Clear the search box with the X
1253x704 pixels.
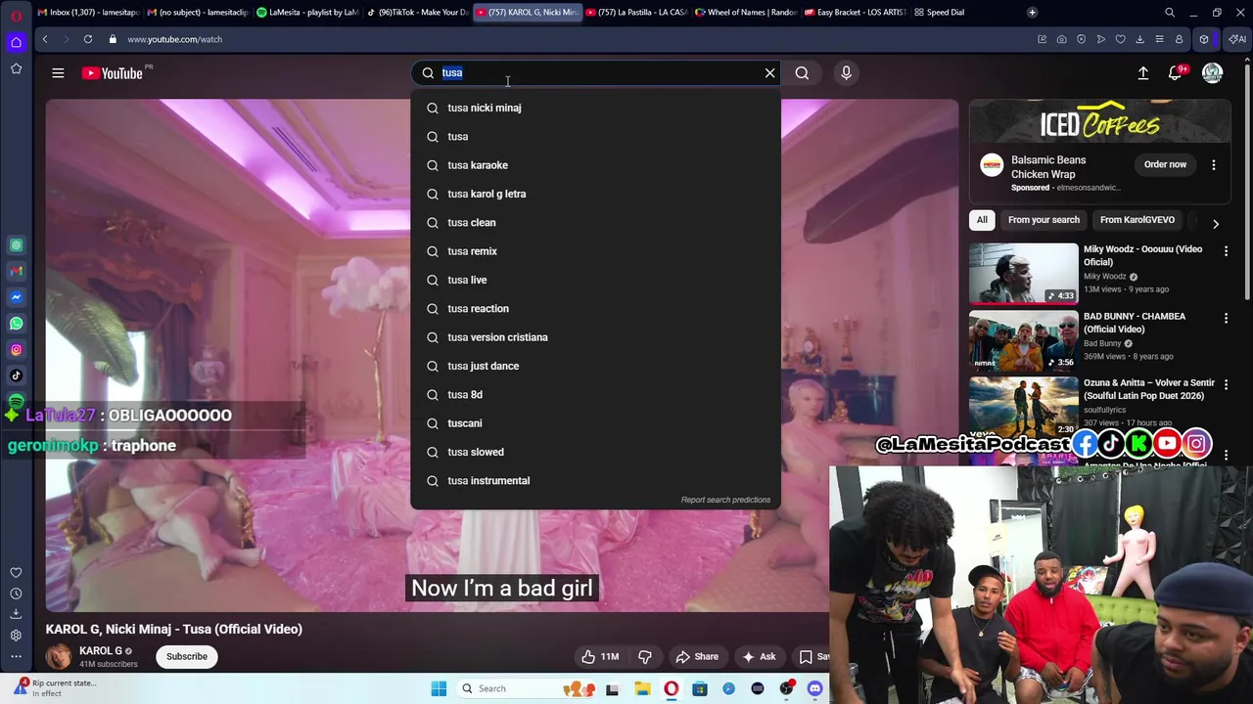pos(769,72)
